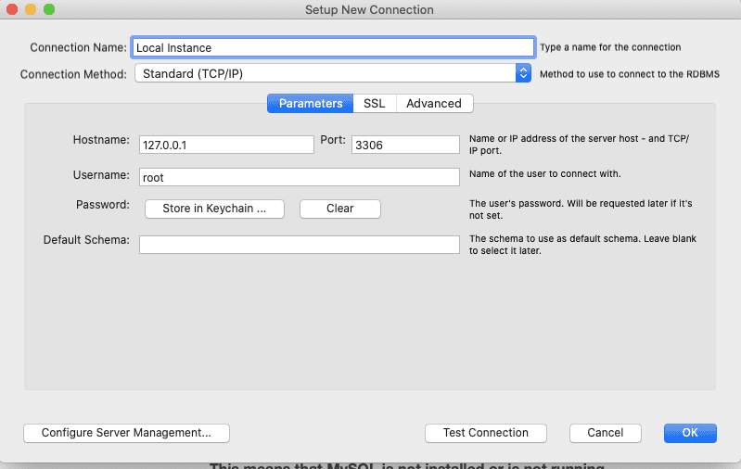Clear the stored password
741x469 pixels.
tap(340, 209)
